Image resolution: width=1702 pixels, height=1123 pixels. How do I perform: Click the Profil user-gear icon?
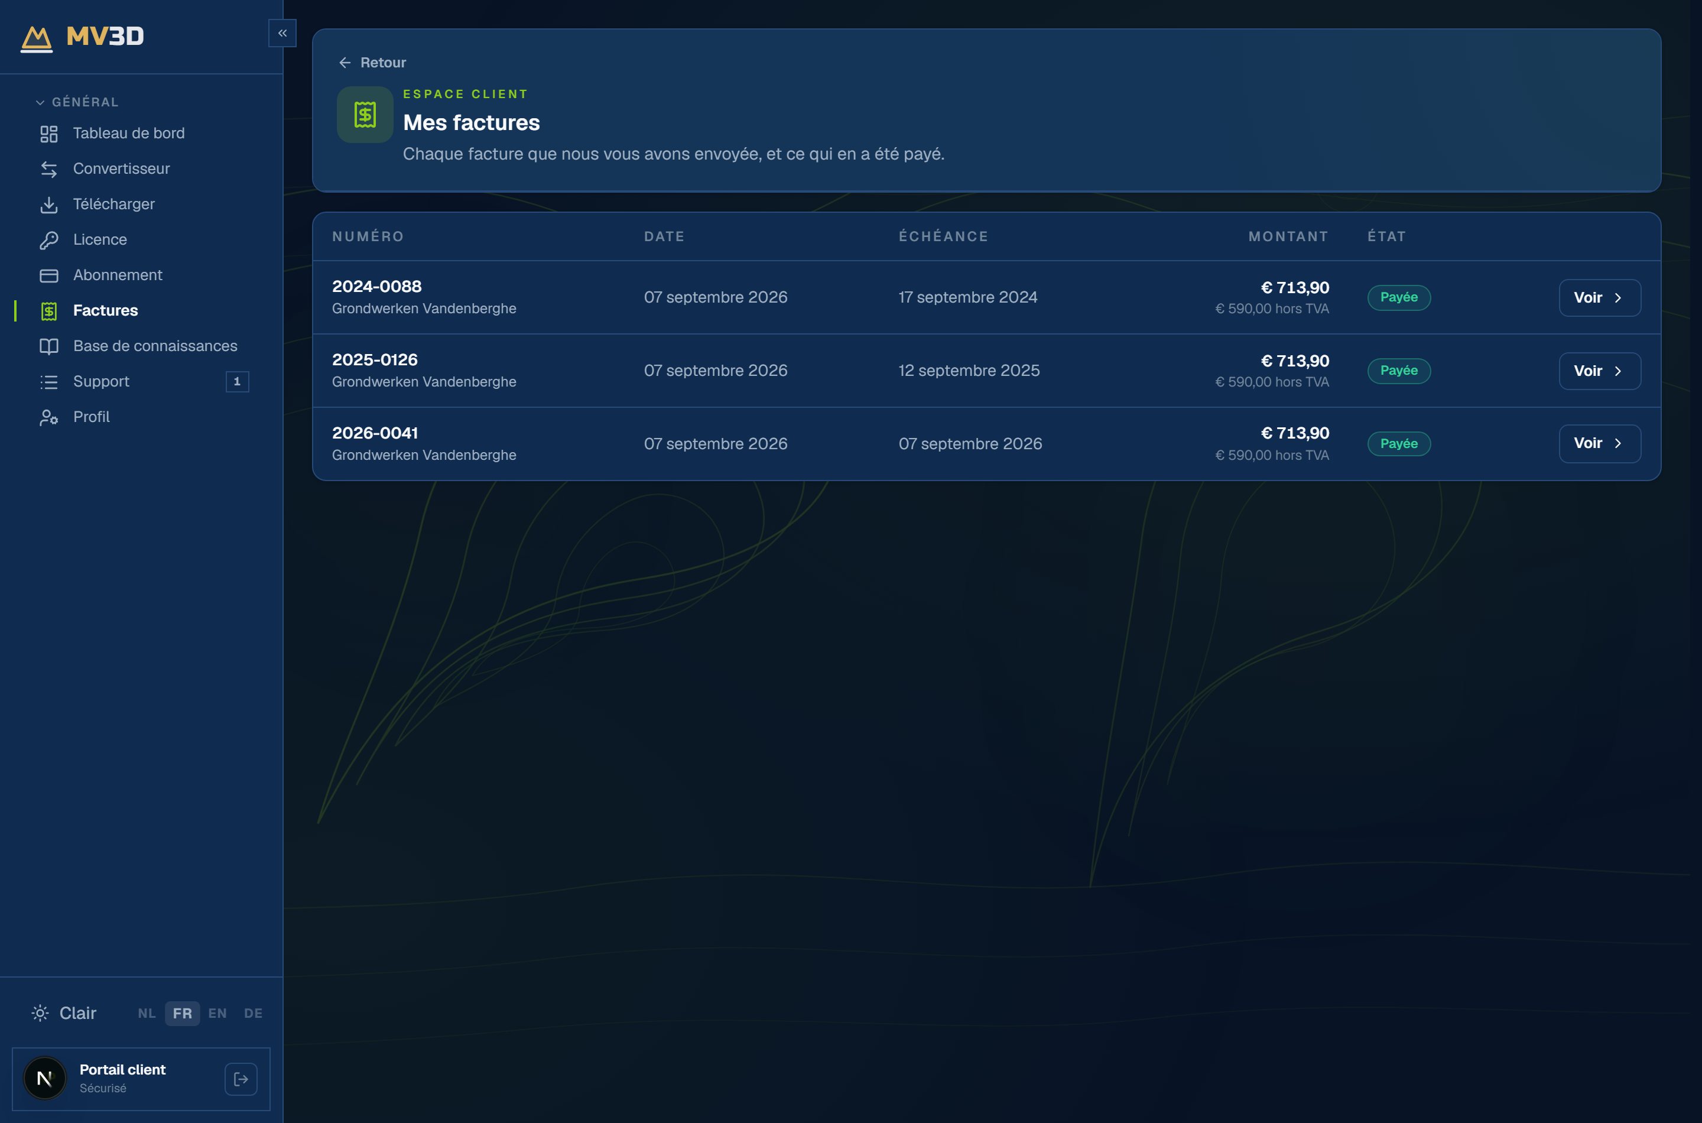[48, 417]
